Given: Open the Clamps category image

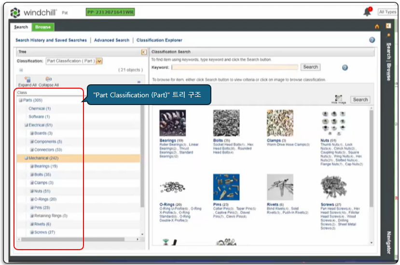Looking at the screenshot, I should (x=280, y=123).
